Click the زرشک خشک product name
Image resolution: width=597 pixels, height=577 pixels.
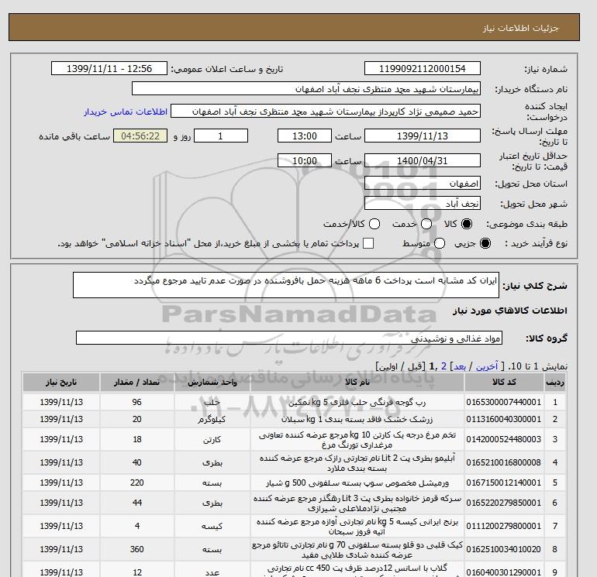[x=357, y=419]
